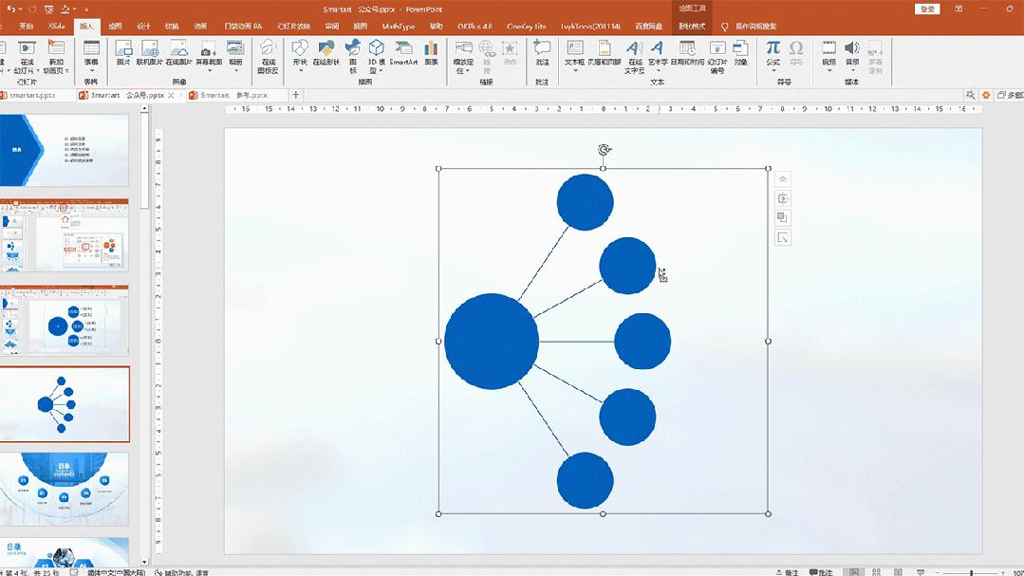Image resolution: width=1024 pixels, height=576 pixels.
Task: Open the 动画 (Animations) tab
Action: pos(200,27)
